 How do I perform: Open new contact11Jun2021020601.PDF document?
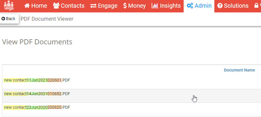(37, 80)
